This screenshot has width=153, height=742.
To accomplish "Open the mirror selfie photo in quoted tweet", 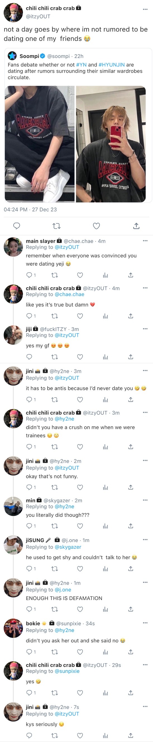I will click(111, 144).
